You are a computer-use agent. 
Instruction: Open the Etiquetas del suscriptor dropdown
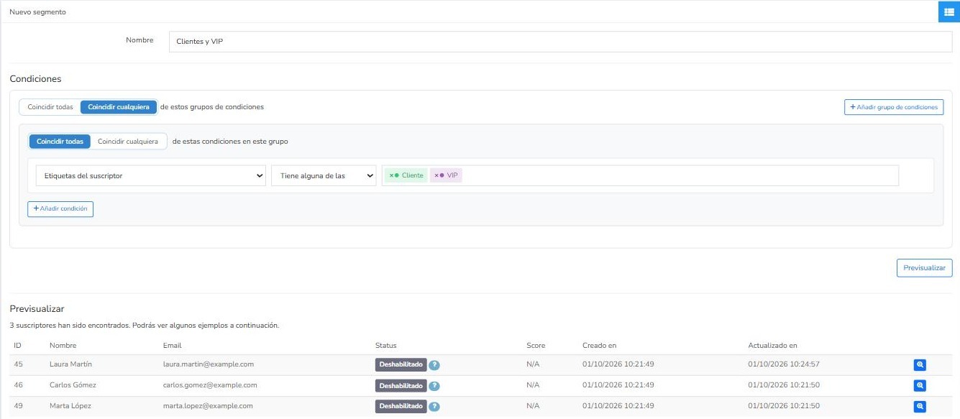[150, 175]
